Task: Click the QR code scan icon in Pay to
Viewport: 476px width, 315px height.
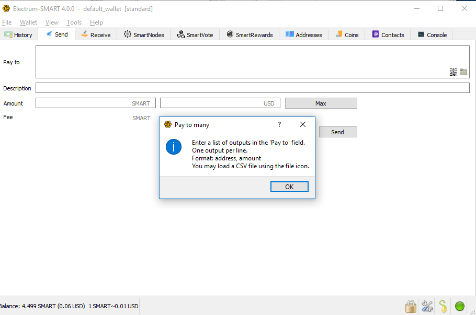Action: point(453,72)
